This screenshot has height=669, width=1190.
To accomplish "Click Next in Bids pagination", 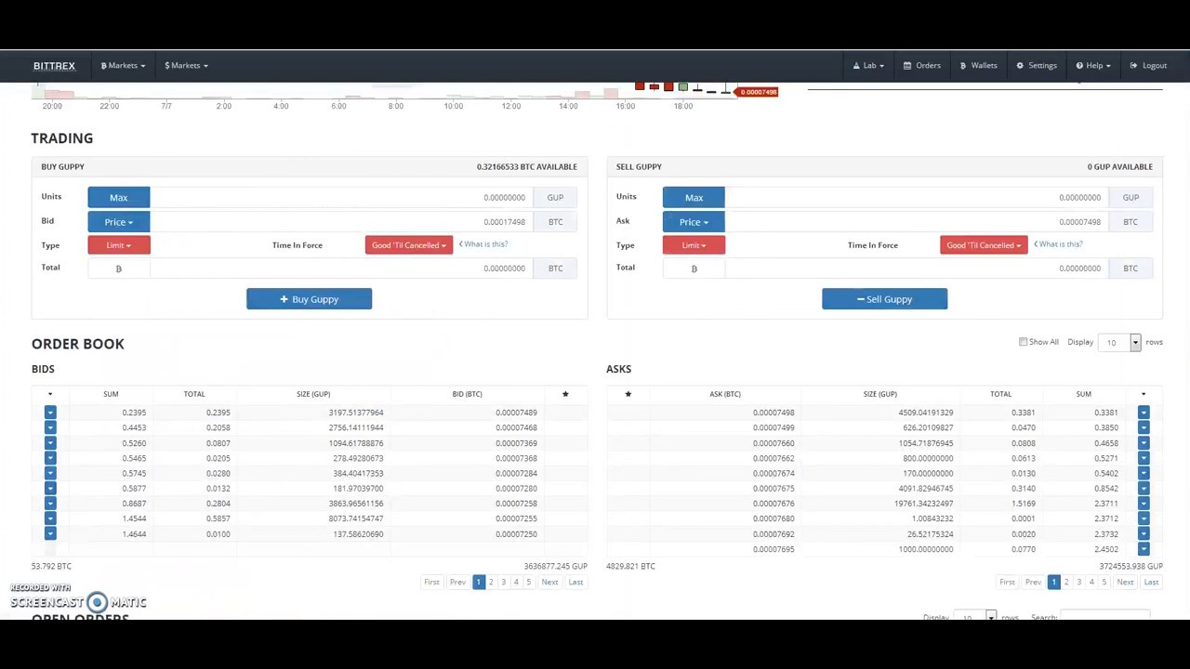I will (549, 583).
